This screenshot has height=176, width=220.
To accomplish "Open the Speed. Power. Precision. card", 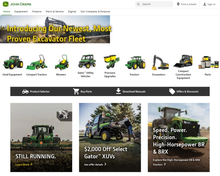I will (179, 137).
